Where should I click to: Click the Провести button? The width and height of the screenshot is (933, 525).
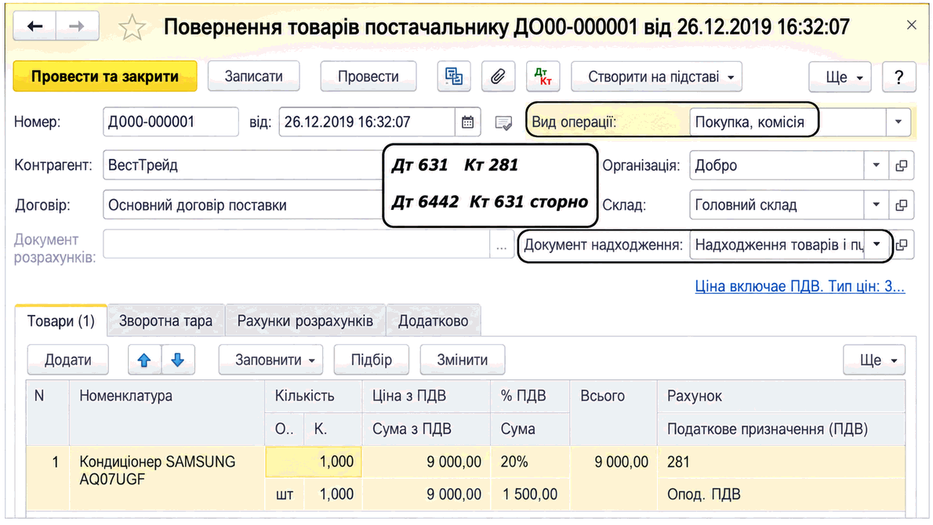pos(368,77)
